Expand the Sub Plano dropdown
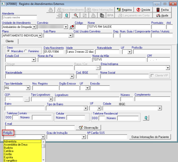178x162 pixels. coord(70,35)
